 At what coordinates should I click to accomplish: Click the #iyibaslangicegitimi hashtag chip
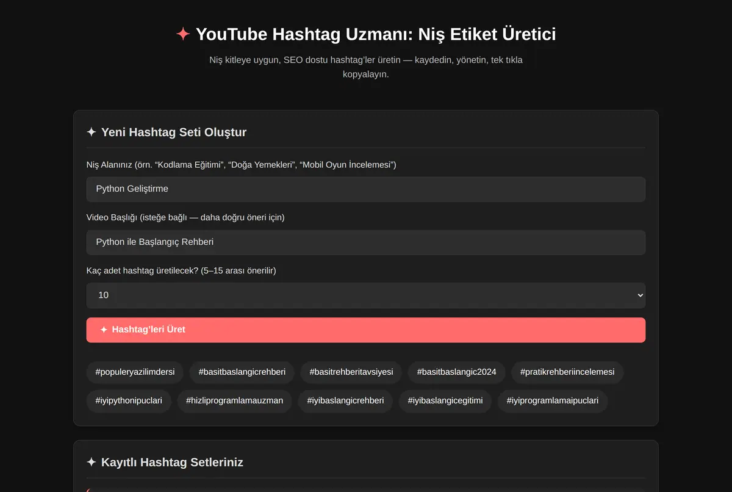coord(445,401)
